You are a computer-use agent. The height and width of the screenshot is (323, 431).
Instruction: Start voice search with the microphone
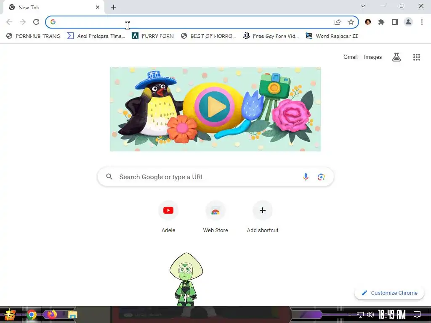click(x=306, y=177)
